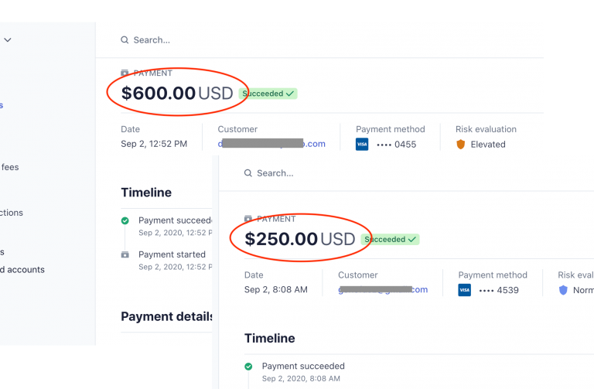Open the sidebar item ending in "accounts"
This screenshot has height=389, width=594.
click(x=22, y=270)
